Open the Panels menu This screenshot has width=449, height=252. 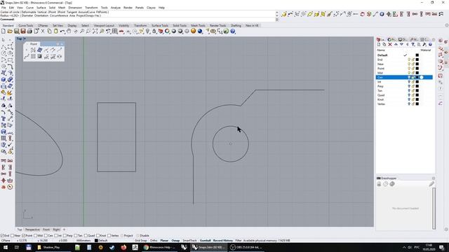click(140, 8)
